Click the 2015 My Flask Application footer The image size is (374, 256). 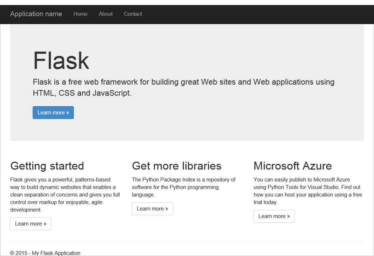click(45, 253)
